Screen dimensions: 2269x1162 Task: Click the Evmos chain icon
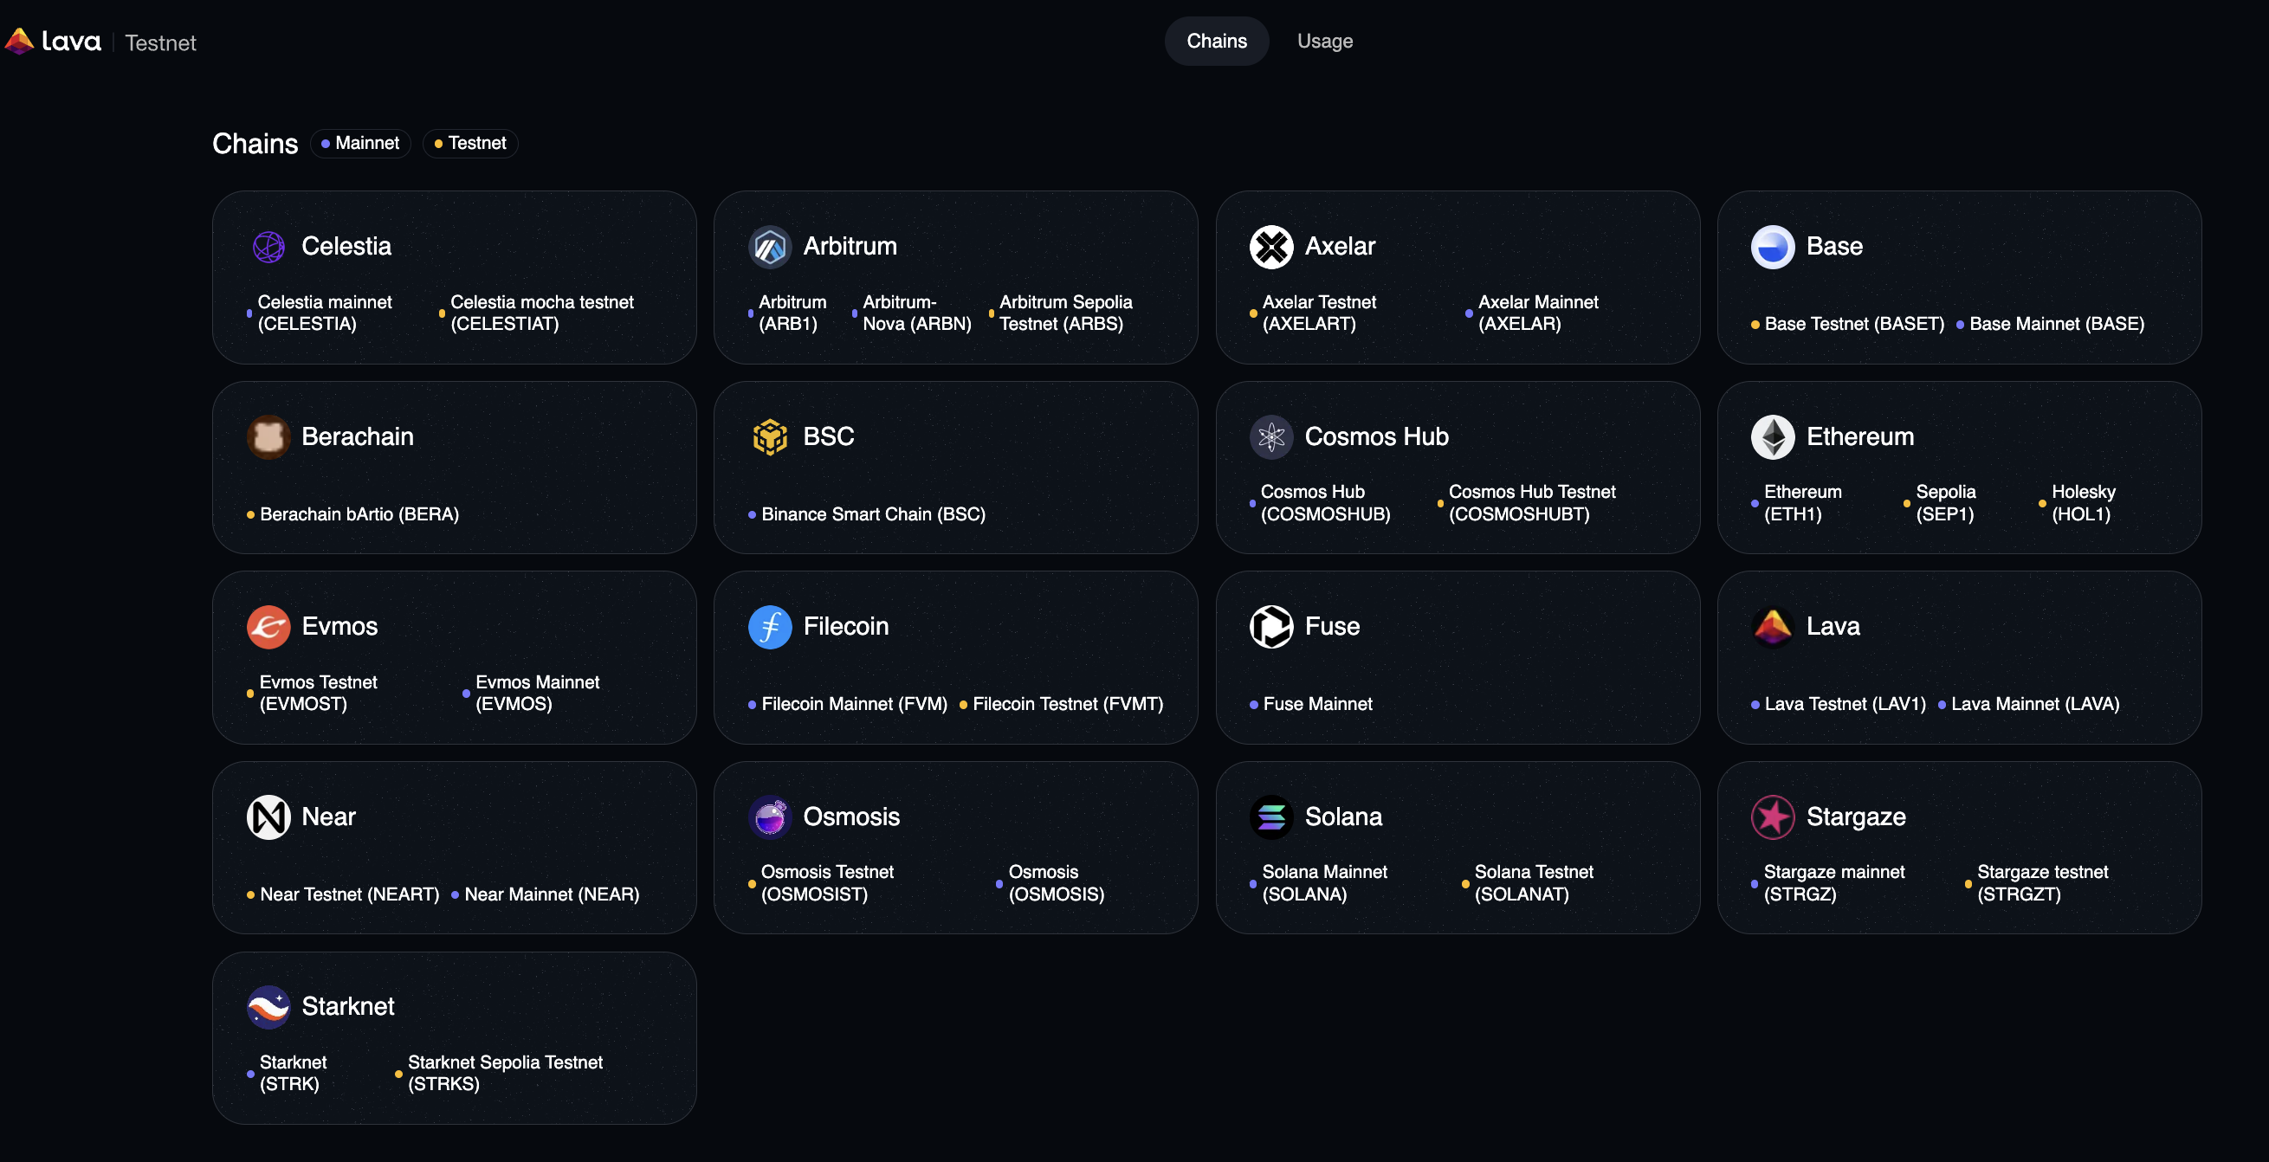268,627
